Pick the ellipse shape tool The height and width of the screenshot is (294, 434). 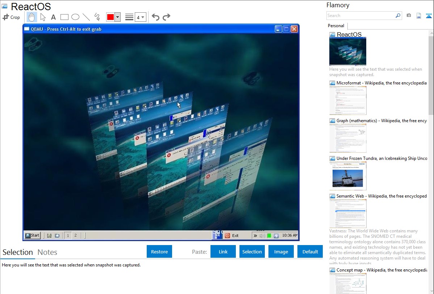(x=75, y=17)
